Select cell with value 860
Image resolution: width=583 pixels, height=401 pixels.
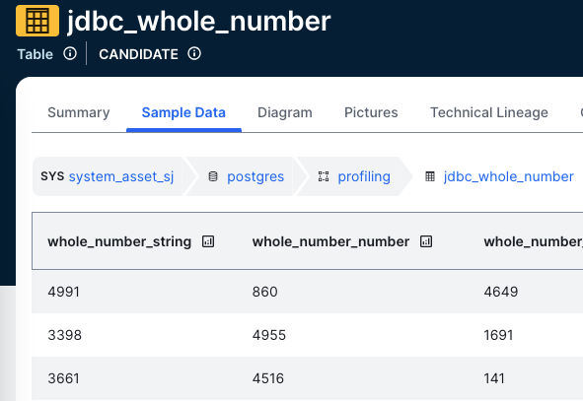click(x=265, y=292)
